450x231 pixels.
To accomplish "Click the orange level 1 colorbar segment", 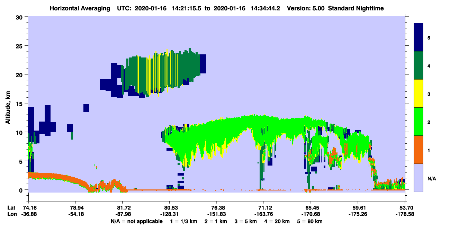I will click(418, 150).
